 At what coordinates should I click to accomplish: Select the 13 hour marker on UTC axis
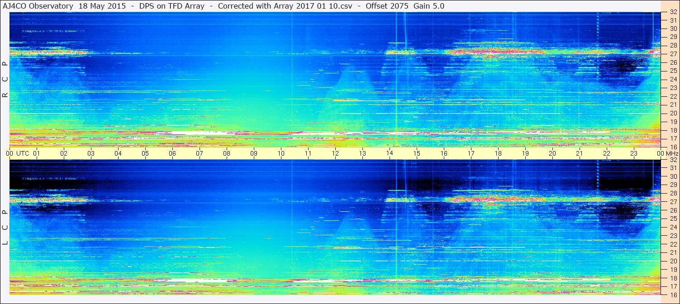[362, 153]
